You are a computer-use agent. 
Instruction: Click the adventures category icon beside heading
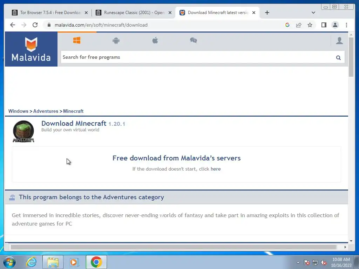pos(12,198)
